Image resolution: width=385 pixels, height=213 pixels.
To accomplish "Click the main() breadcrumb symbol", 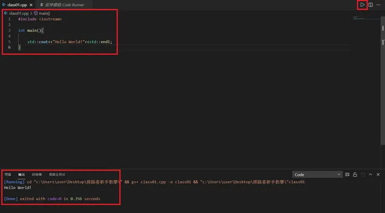I will [44, 13].
